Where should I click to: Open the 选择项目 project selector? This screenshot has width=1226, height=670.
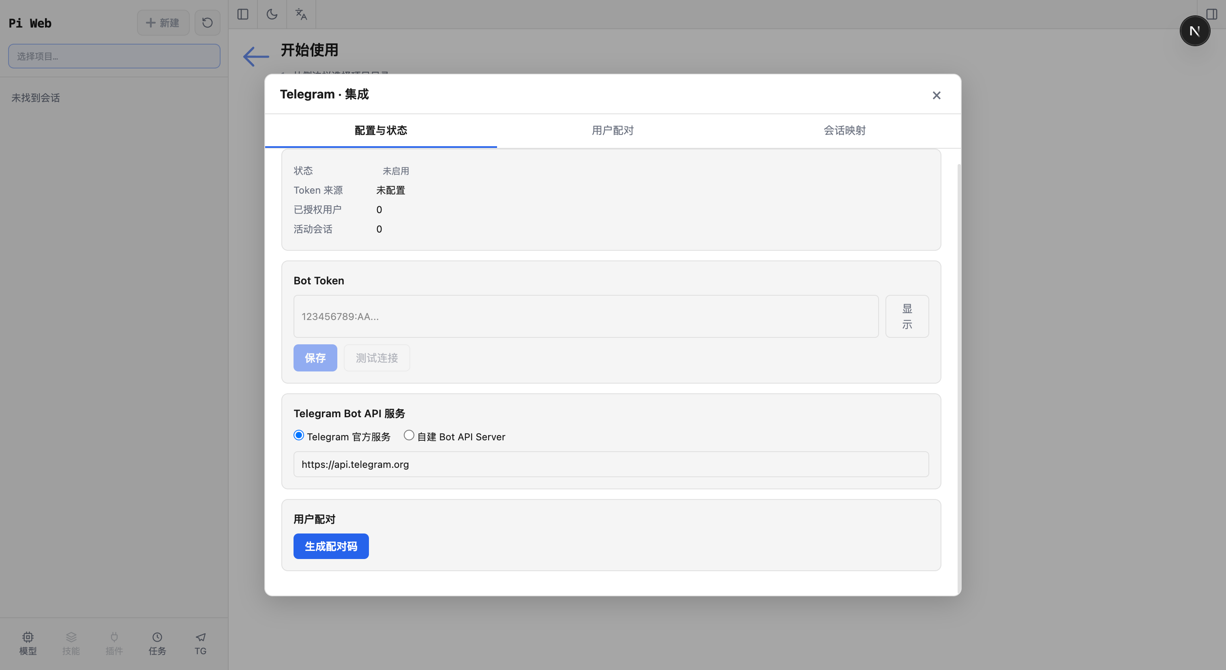click(114, 56)
